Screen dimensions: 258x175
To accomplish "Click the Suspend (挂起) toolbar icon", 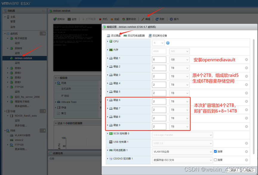I will pyautogui.click(x=112, y=19).
